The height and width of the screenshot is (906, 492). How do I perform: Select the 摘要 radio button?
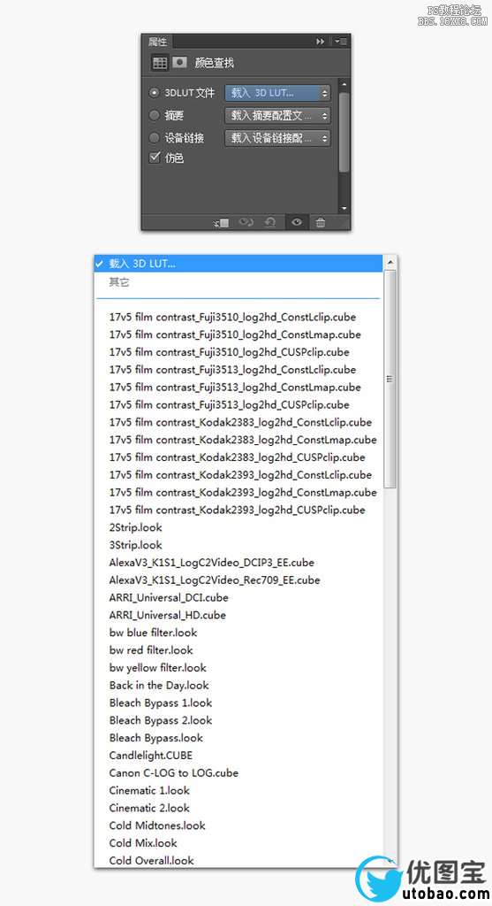coord(154,115)
